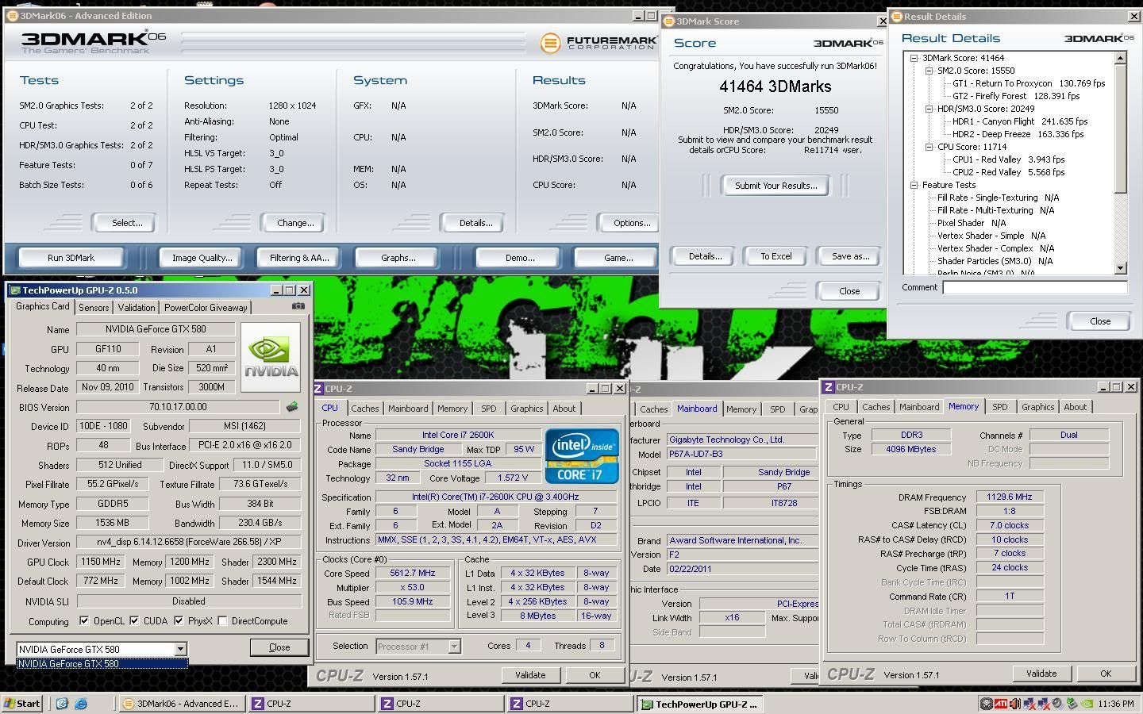The height and width of the screenshot is (714, 1143).
Task: Click the GPU-Z title bar icon
Action: [x=14, y=290]
